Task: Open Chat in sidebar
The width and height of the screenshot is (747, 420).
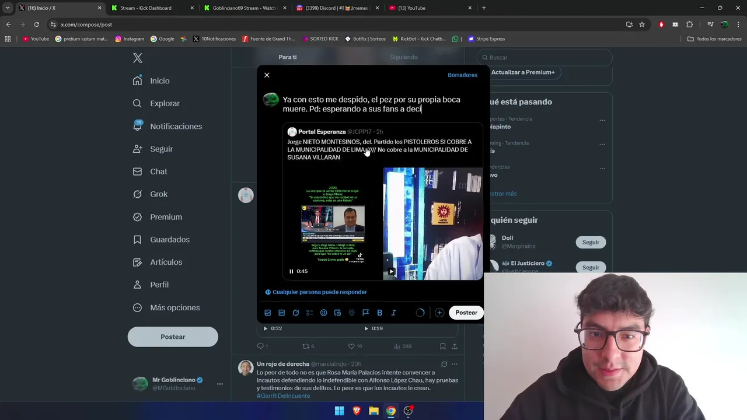Action: pos(150,171)
